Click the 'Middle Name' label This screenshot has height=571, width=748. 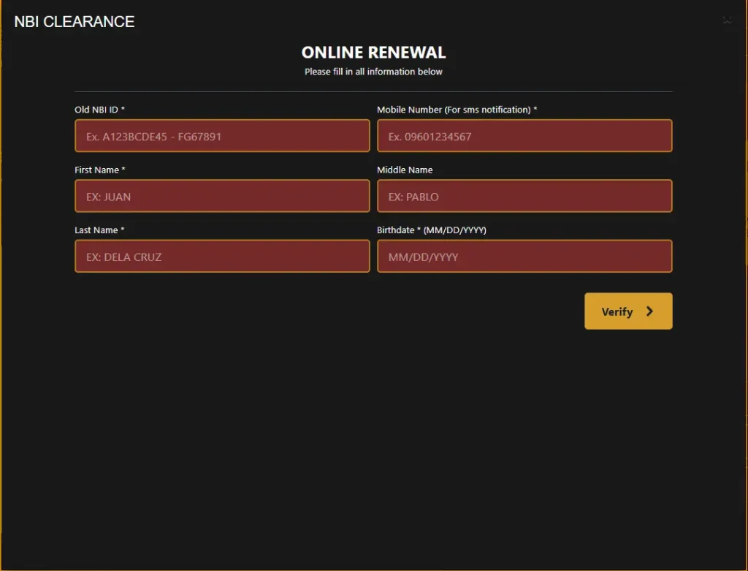[x=405, y=170]
